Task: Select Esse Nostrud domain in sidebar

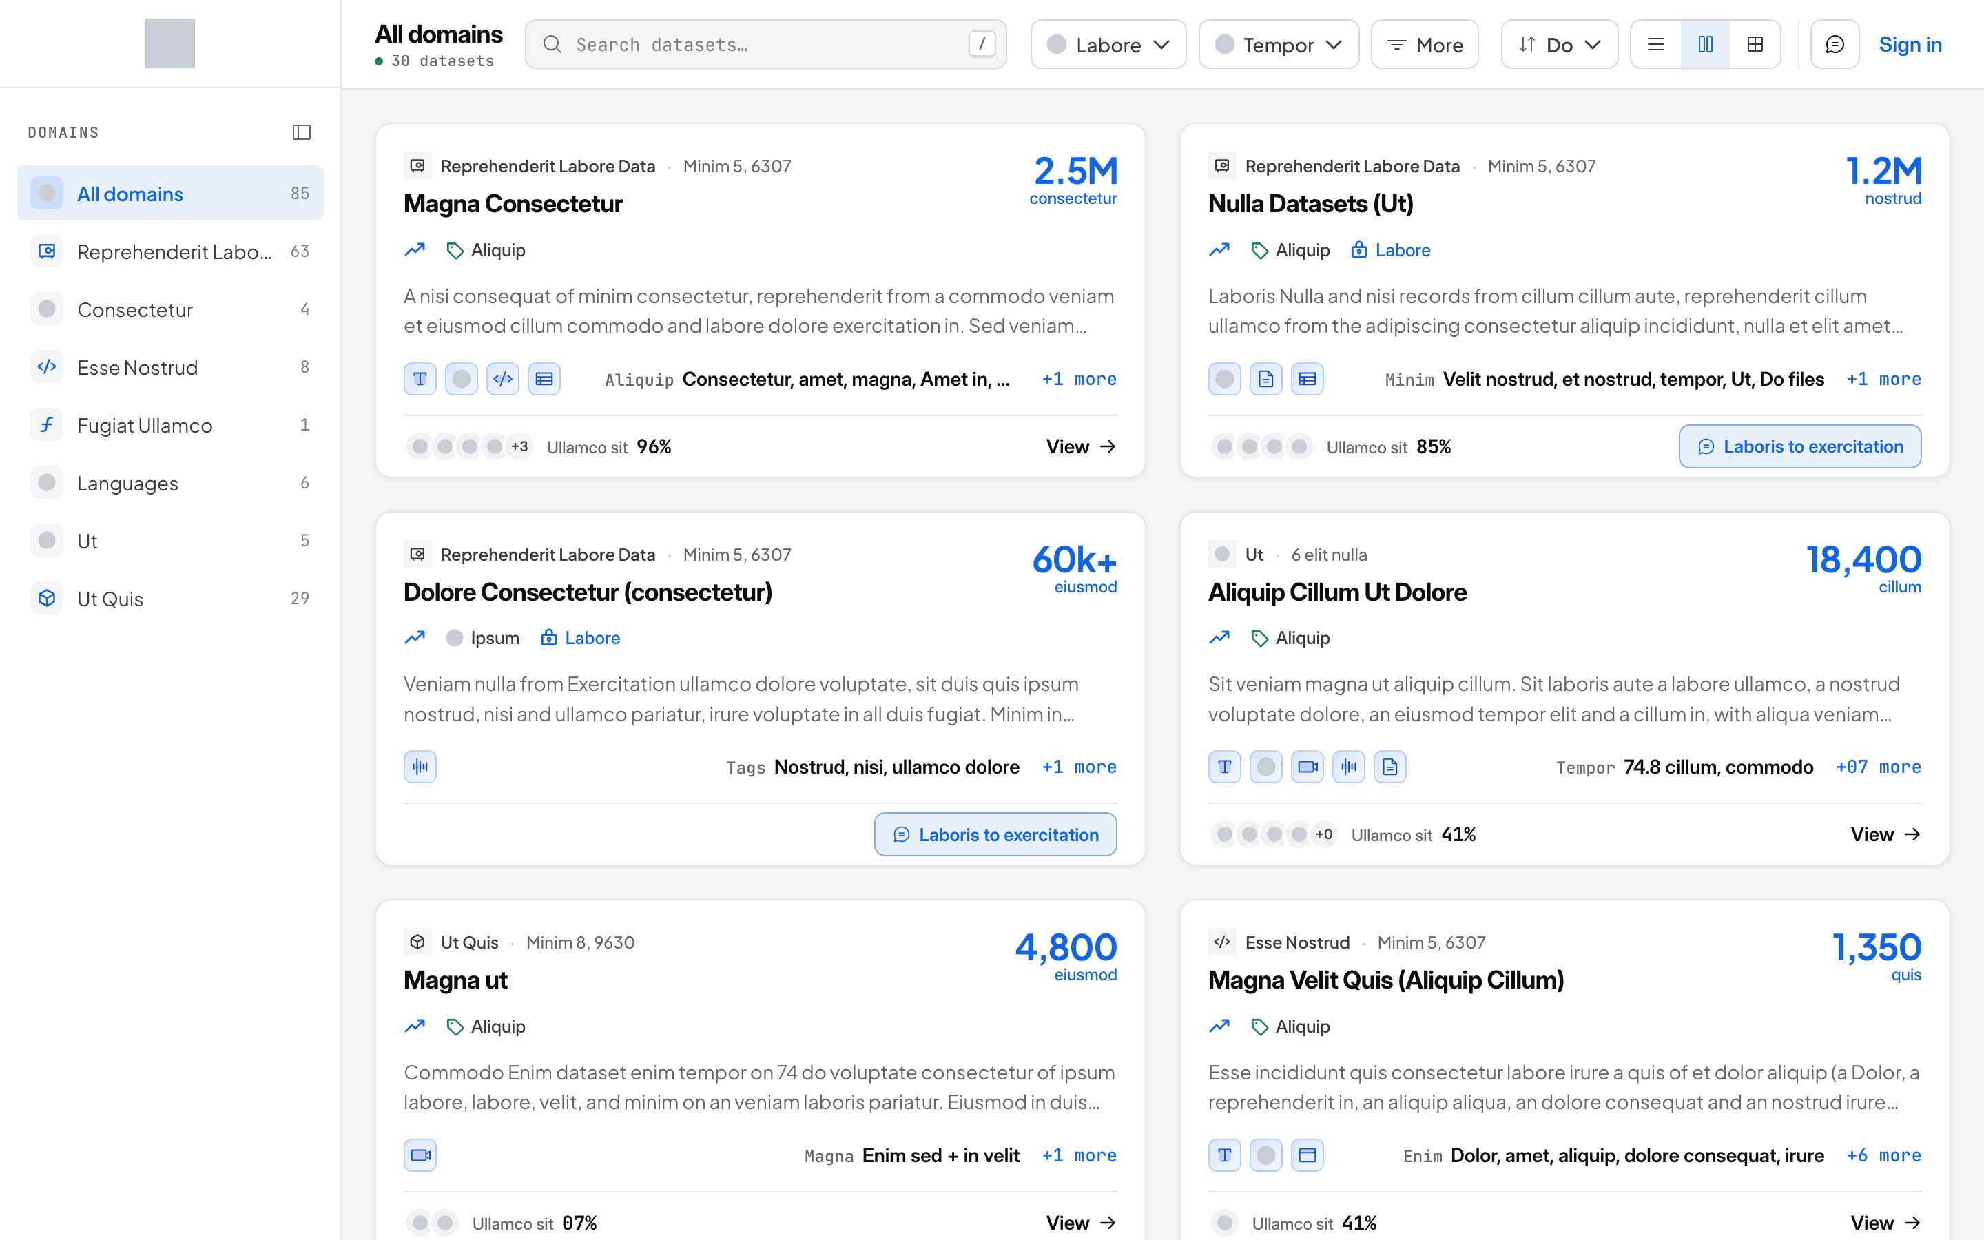Action: [x=169, y=366]
